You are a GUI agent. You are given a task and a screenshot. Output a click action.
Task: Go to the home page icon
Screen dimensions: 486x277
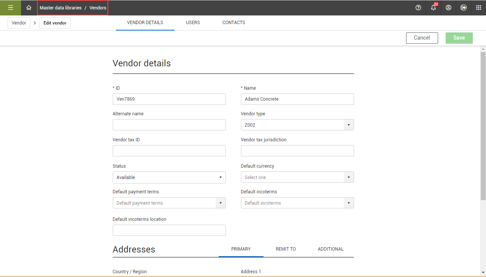29,8
